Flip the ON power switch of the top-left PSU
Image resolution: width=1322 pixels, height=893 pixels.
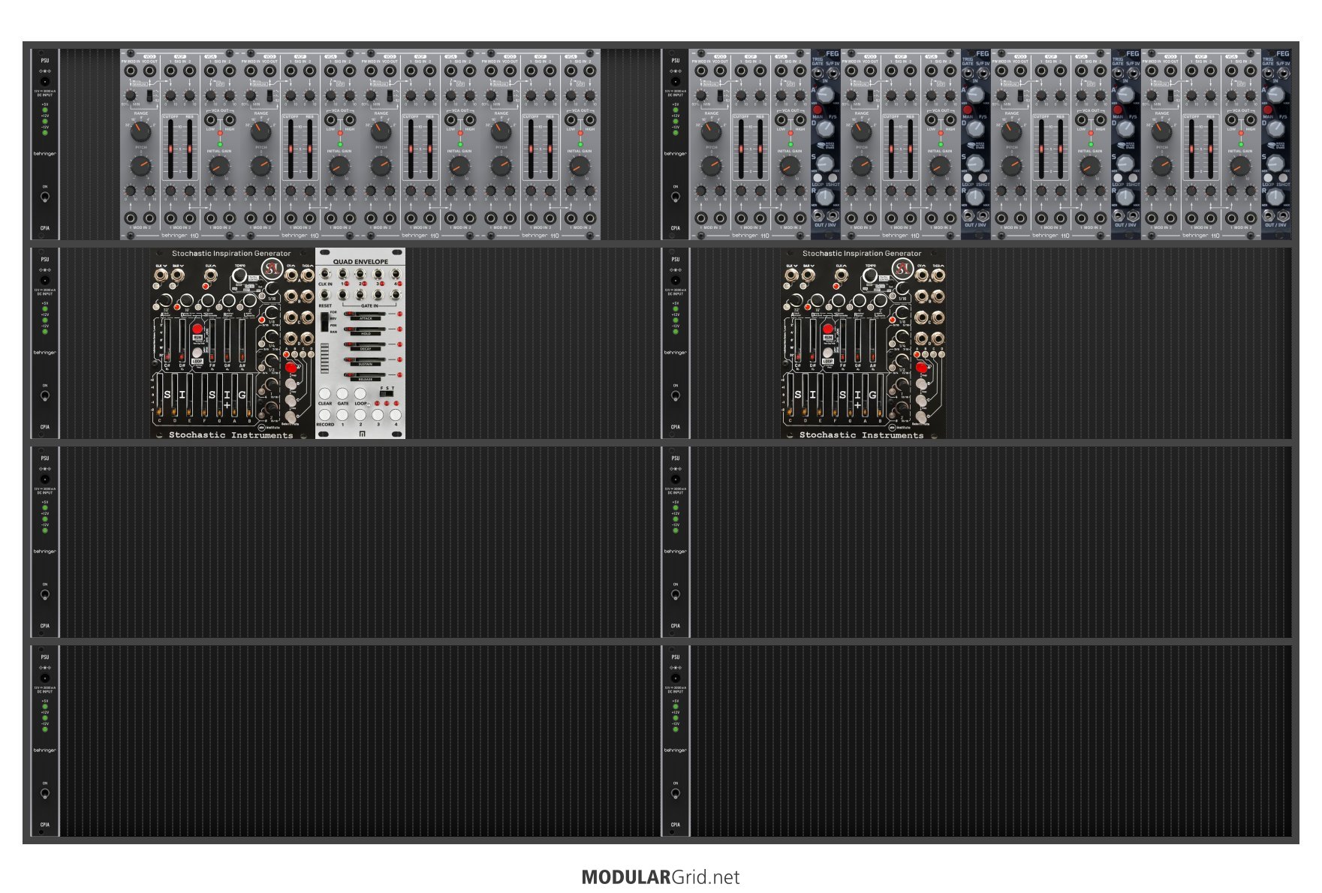(x=45, y=197)
